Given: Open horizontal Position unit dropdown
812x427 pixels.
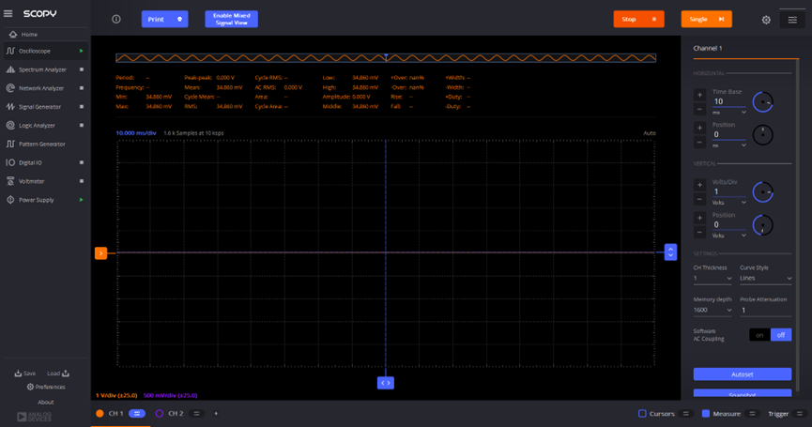Looking at the screenshot, I should pyautogui.click(x=729, y=145).
